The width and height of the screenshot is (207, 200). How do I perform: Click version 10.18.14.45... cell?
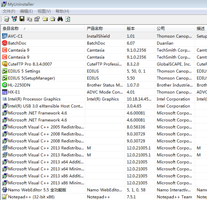139,99
